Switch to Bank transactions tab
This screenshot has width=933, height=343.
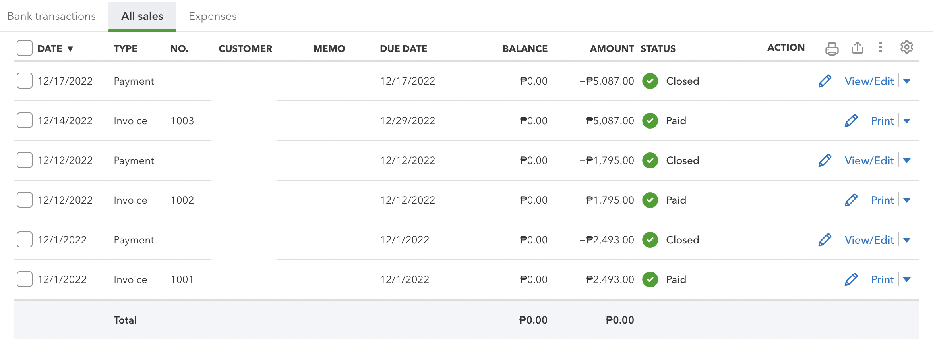point(52,16)
